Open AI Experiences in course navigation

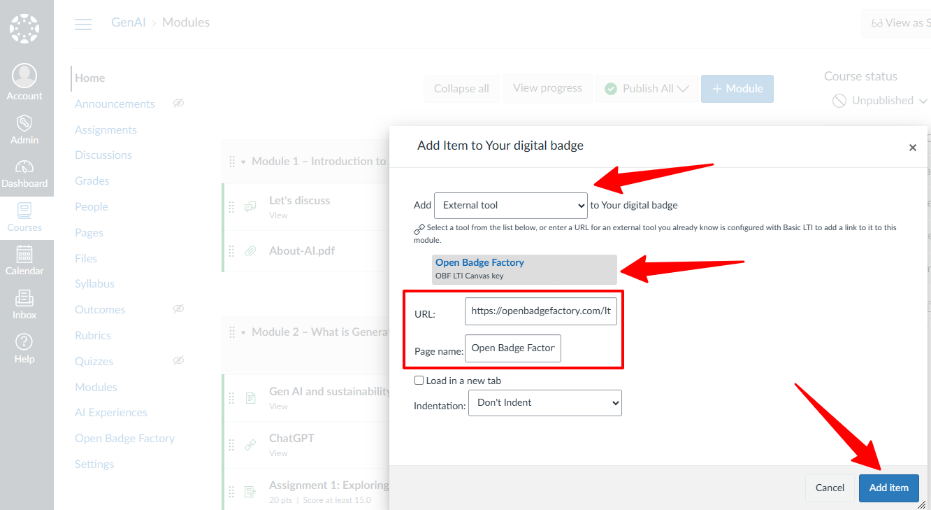click(111, 413)
